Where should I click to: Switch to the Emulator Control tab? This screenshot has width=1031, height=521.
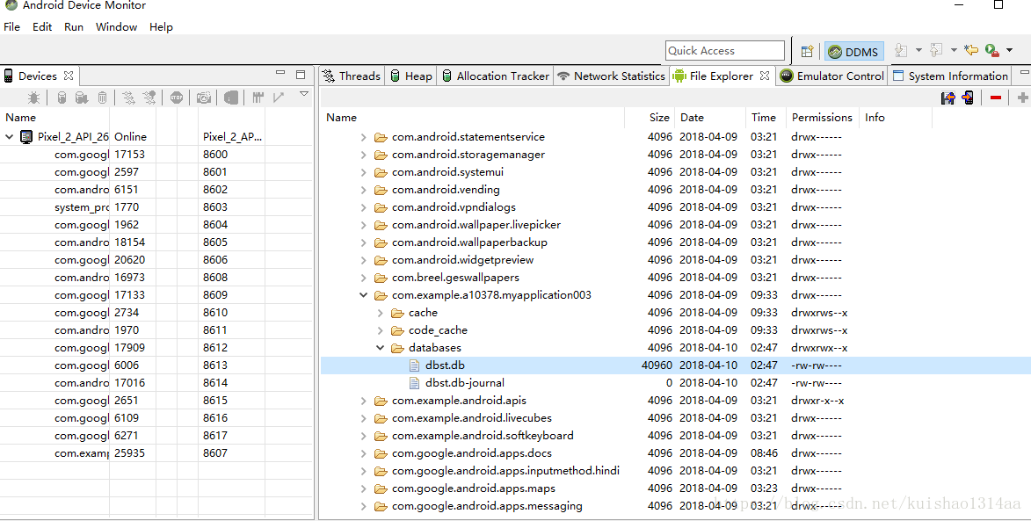tap(831, 76)
